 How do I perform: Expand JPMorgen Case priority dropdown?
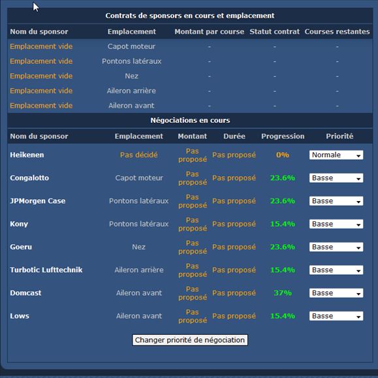point(336,201)
